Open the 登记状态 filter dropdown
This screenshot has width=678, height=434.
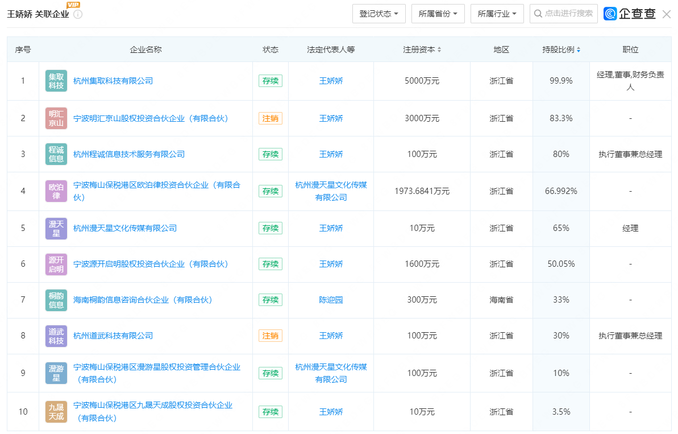click(378, 14)
